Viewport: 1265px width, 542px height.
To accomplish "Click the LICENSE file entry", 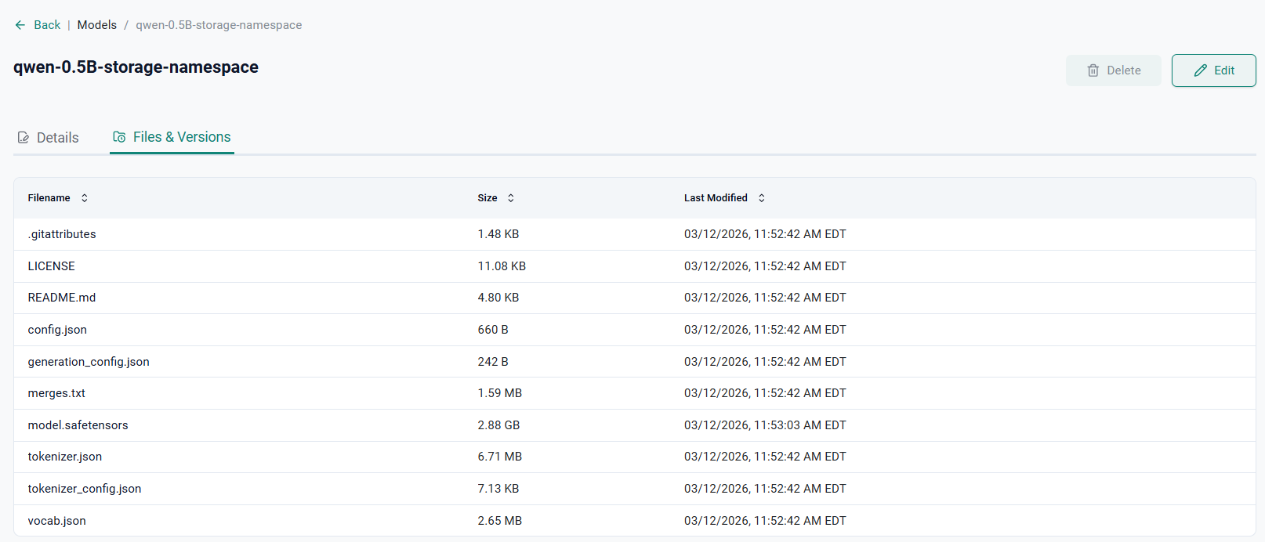I will 52,266.
